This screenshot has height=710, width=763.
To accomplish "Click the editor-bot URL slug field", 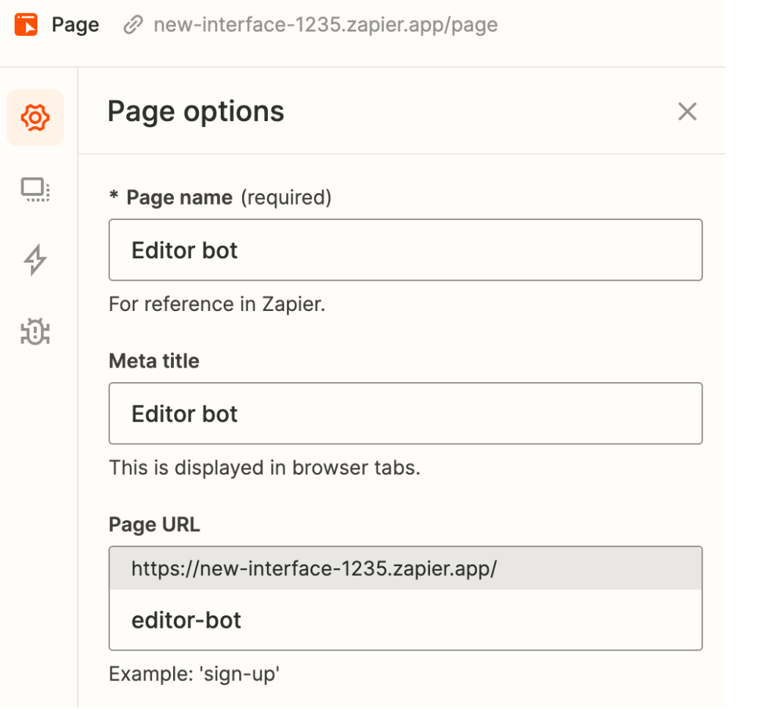I will (x=405, y=621).
